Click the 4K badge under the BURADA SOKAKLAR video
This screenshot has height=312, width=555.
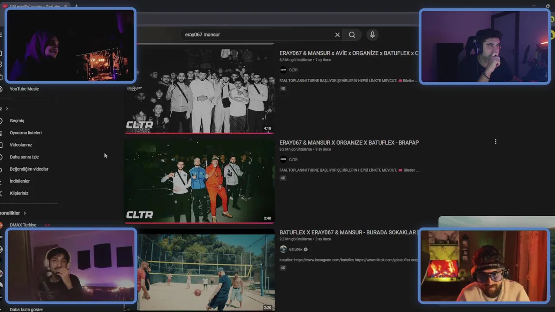click(x=283, y=268)
